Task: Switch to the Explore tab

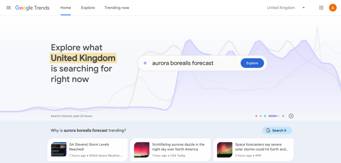Action: tap(88, 8)
